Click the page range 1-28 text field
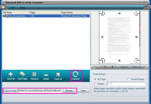This screenshot has height=104, width=151. [x=126, y=84]
